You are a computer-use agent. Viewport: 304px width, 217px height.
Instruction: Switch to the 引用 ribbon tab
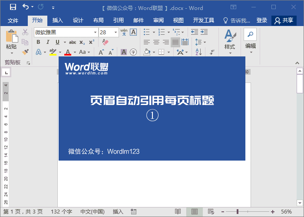(119, 20)
